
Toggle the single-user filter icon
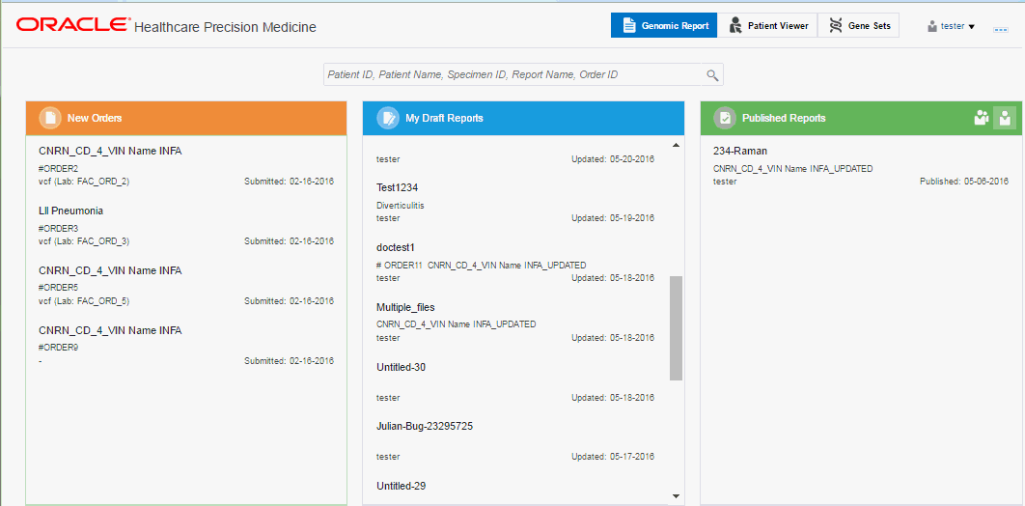[x=1005, y=118]
